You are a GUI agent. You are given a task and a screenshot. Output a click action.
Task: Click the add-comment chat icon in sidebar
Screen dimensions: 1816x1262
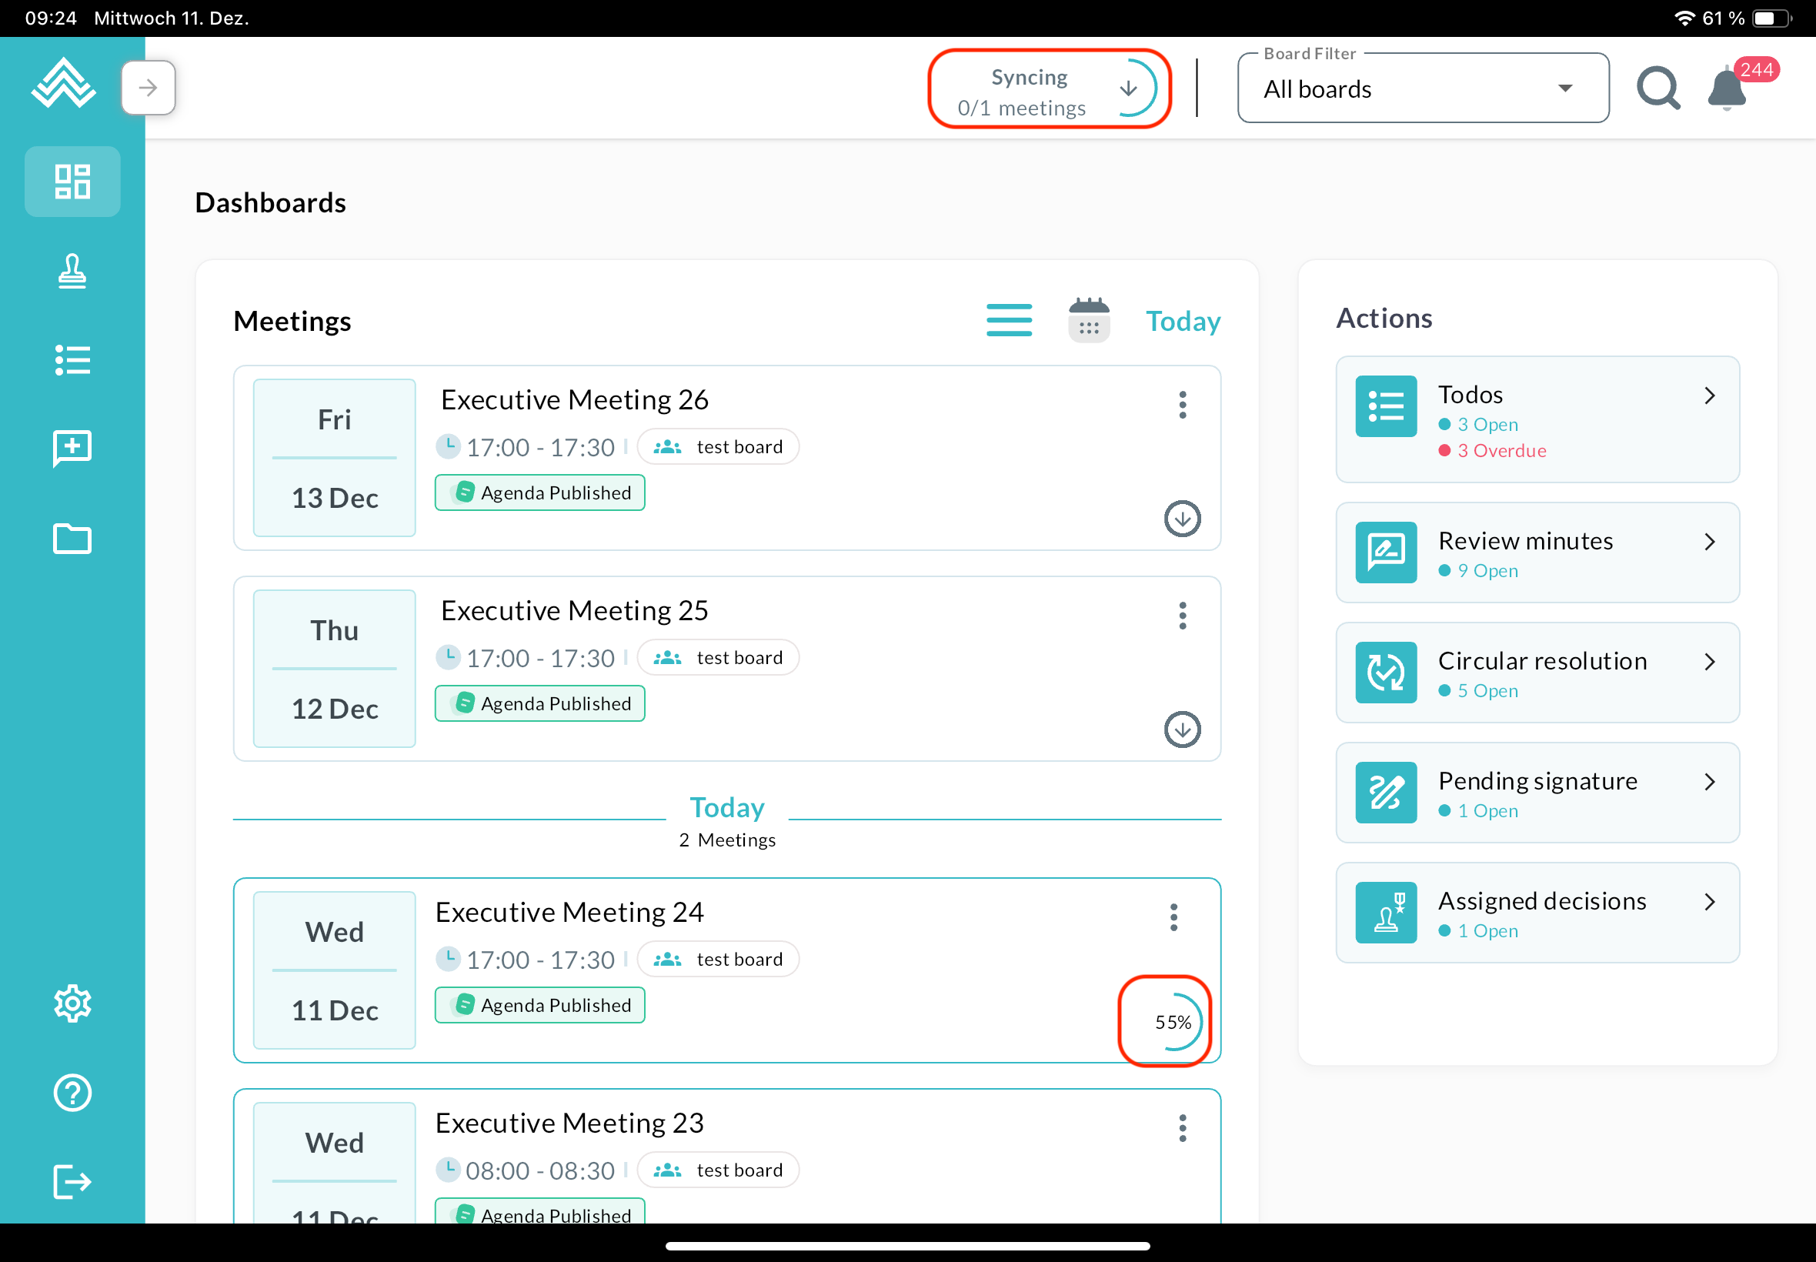(x=72, y=449)
